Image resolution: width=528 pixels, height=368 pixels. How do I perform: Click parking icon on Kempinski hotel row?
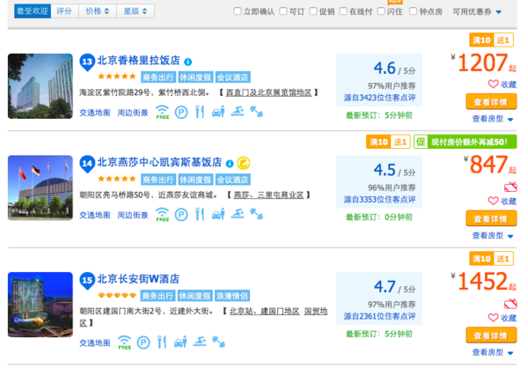(x=180, y=214)
